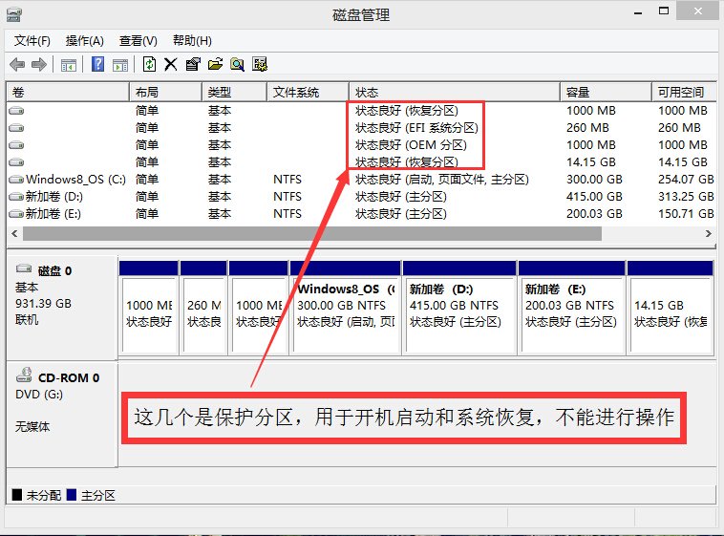Click the DVD (G:) label

coord(39,395)
